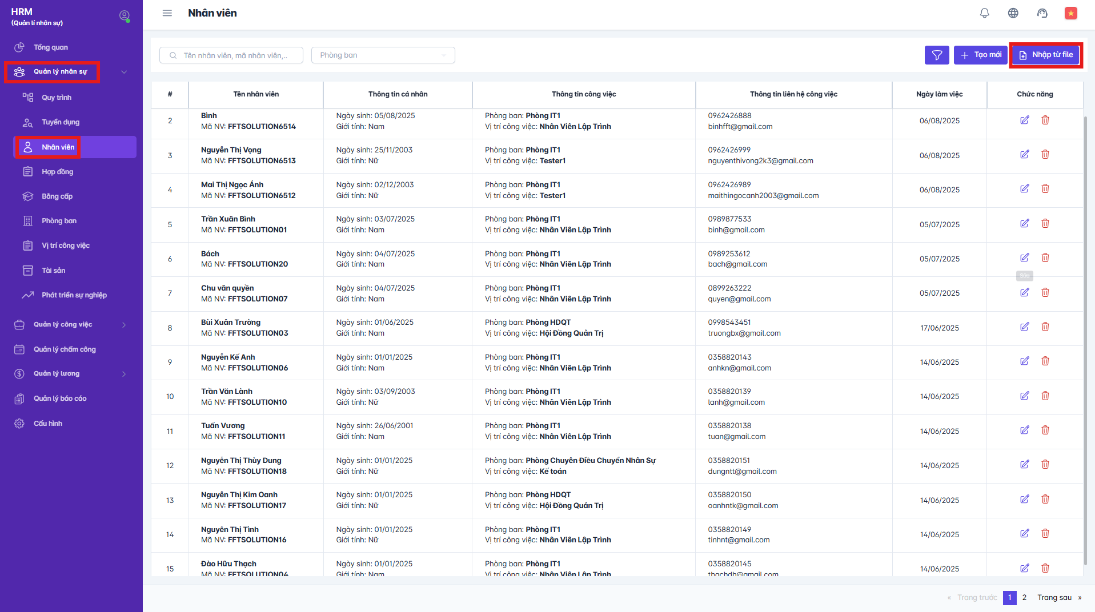Image resolution: width=1095 pixels, height=612 pixels.
Task: Open the Phòng ban dropdown filter
Action: (383, 55)
